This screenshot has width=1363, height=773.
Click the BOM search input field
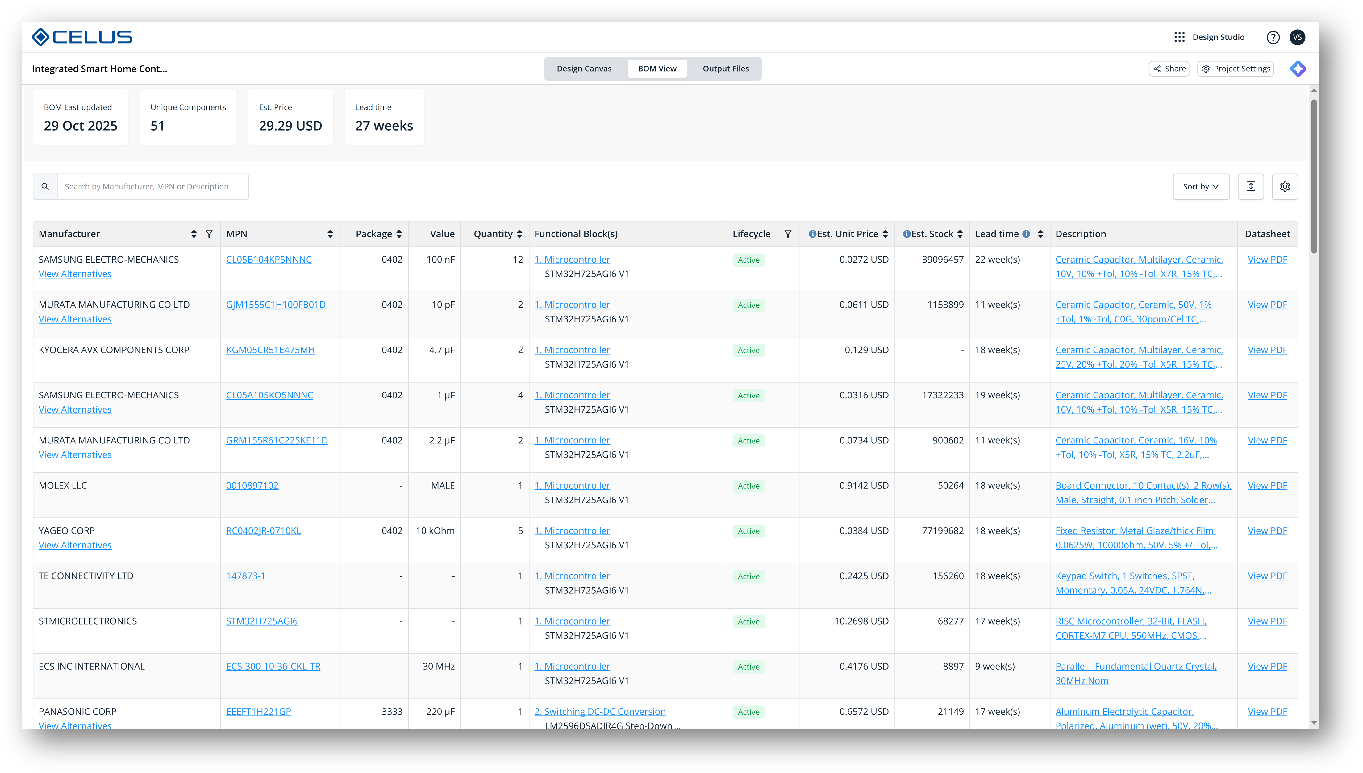tap(152, 187)
